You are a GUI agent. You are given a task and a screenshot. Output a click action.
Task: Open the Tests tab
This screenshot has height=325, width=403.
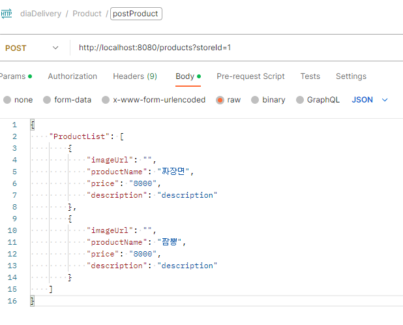click(310, 76)
